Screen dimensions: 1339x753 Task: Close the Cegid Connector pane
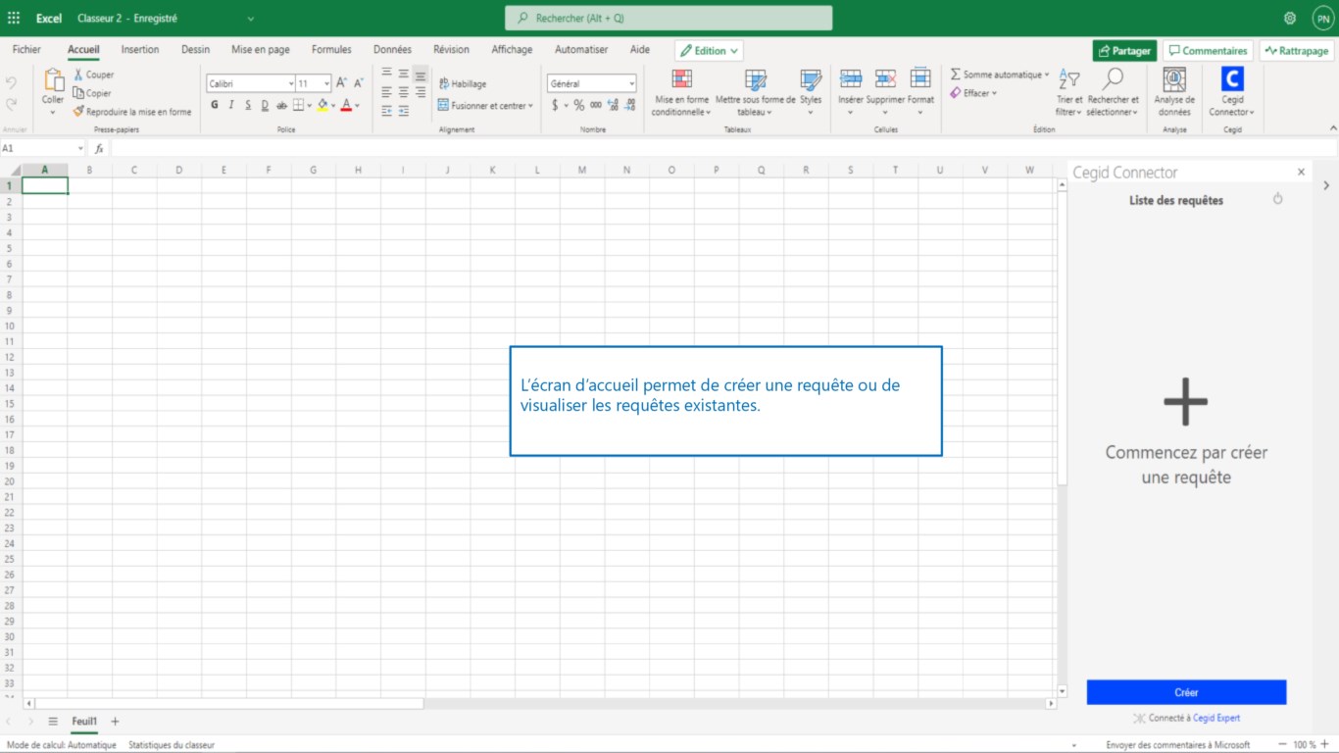tap(1301, 172)
